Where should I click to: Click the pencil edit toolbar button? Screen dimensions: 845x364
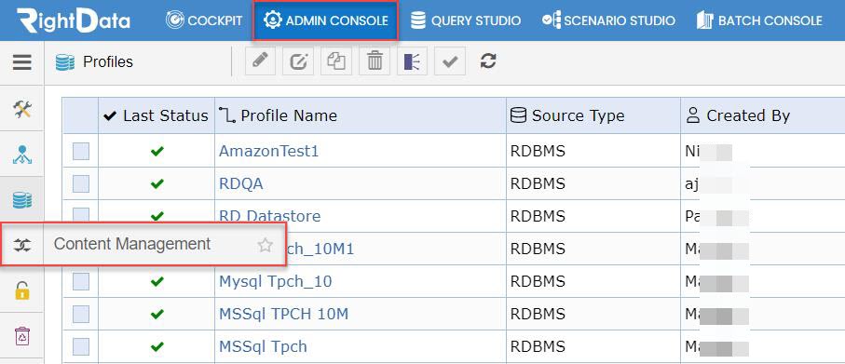click(260, 61)
